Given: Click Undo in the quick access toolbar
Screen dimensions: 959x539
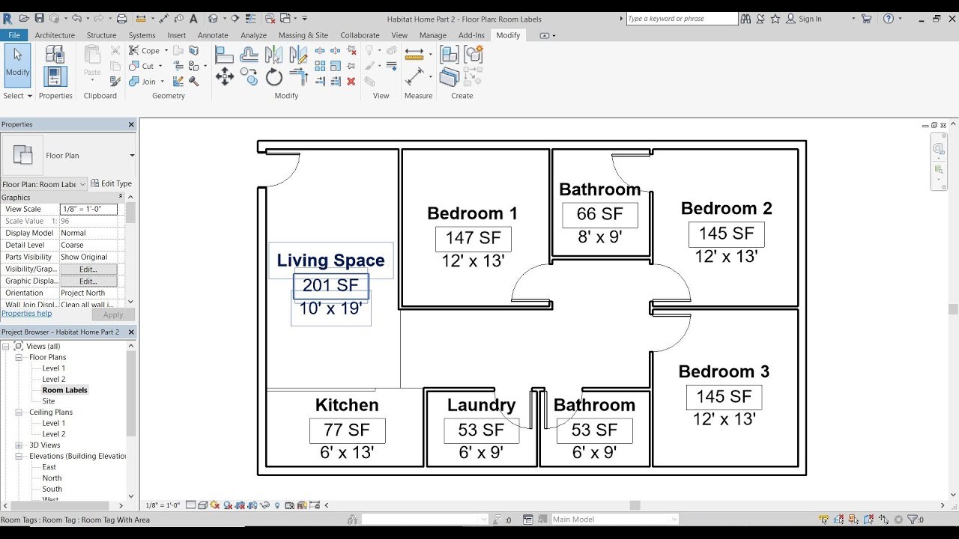Looking at the screenshot, I should (x=76, y=19).
